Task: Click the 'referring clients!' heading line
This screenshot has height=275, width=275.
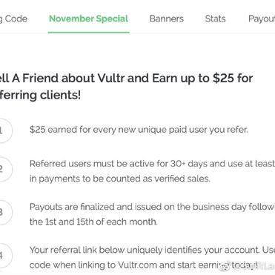Action: [x=40, y=95]
